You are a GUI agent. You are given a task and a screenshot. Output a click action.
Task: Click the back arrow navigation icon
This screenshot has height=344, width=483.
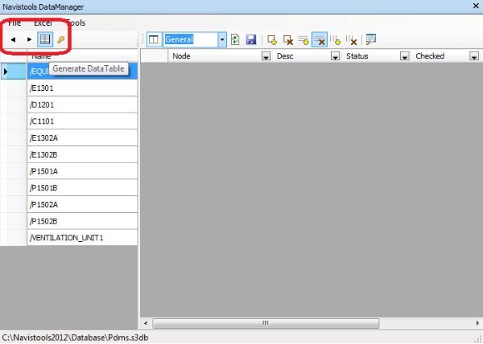(14, 39)
